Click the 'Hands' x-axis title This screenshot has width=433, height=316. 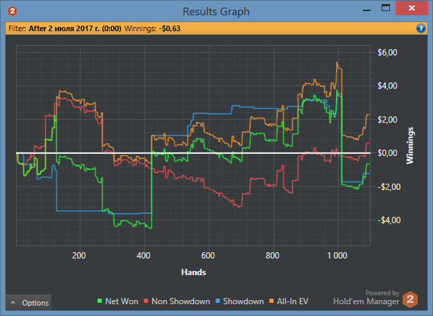pyautogui.click(x=194, y=272)
